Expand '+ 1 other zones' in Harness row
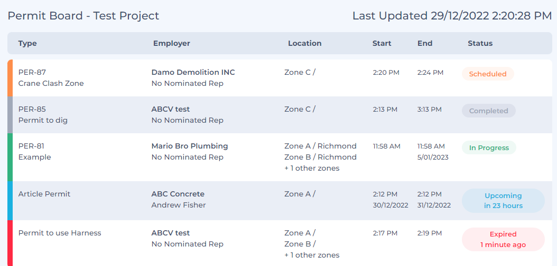 (x=312, y=255)
